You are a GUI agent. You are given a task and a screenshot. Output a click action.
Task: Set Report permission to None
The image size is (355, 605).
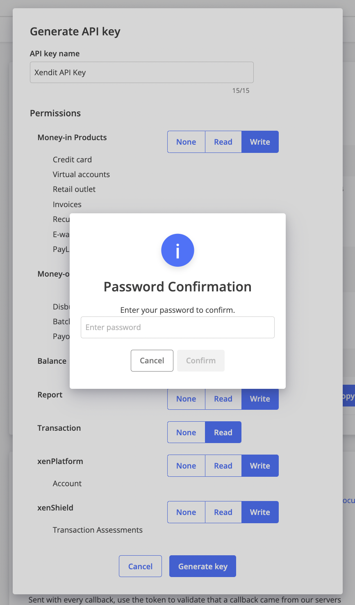coord(186,399)
